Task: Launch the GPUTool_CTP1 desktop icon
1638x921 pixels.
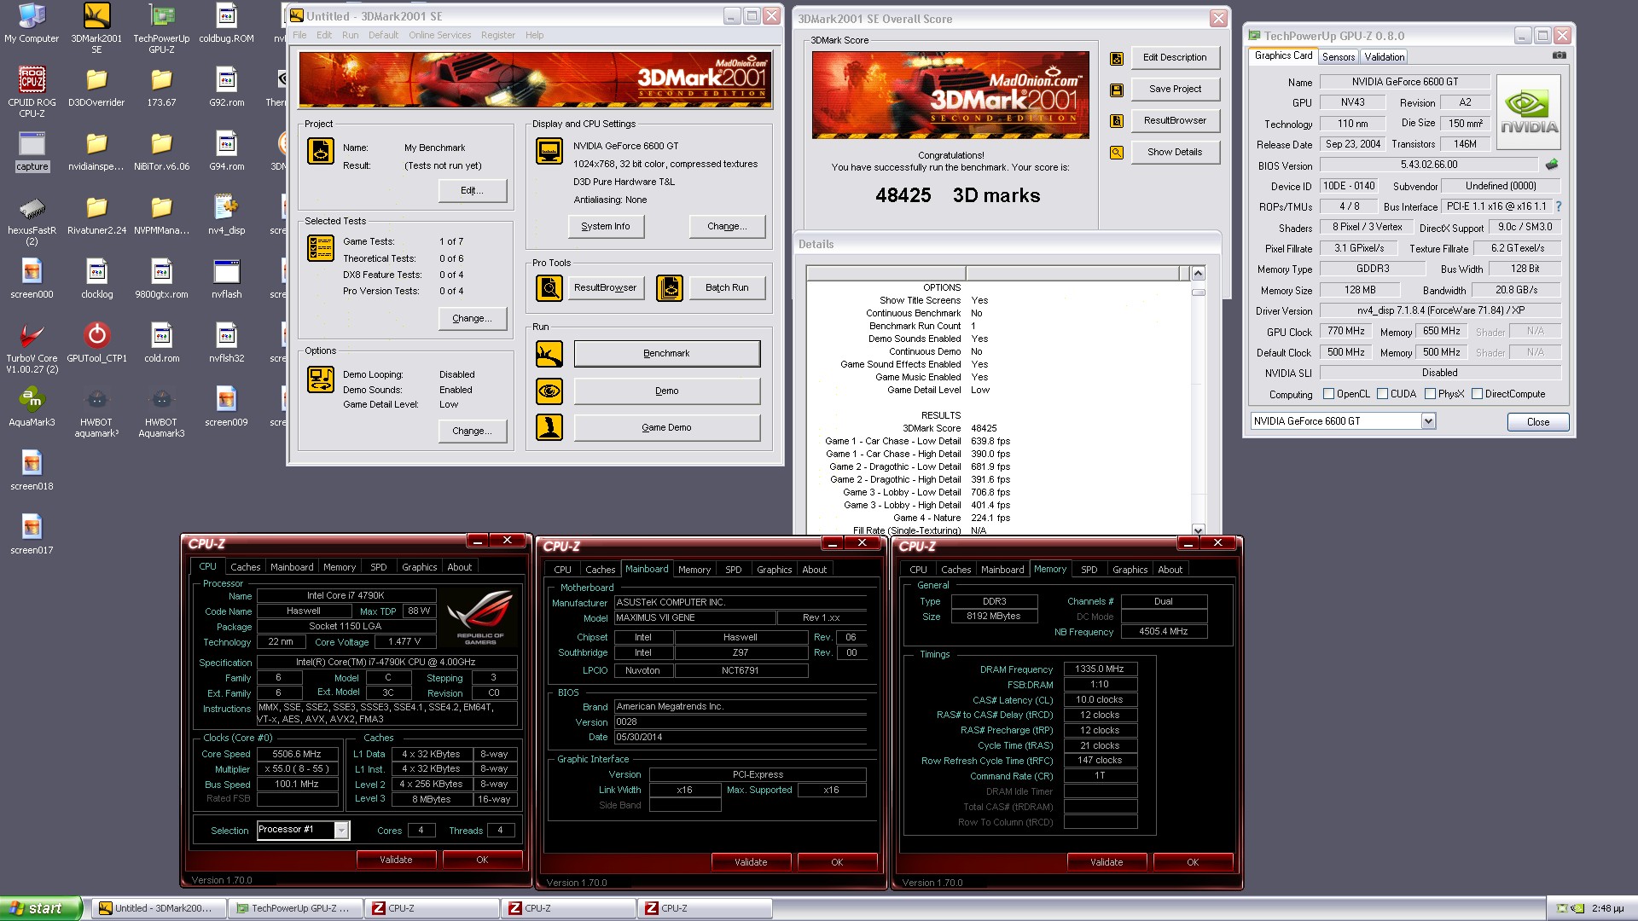Action: pos(96,343)
